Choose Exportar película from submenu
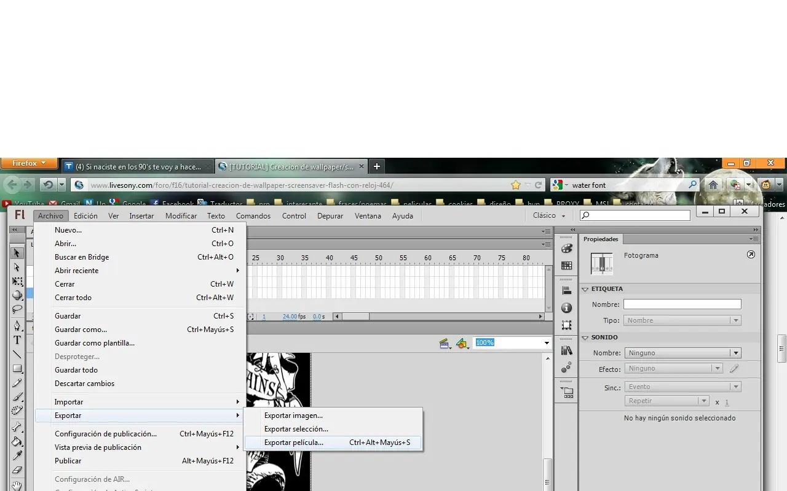787x491 pixels. (333, 443)
